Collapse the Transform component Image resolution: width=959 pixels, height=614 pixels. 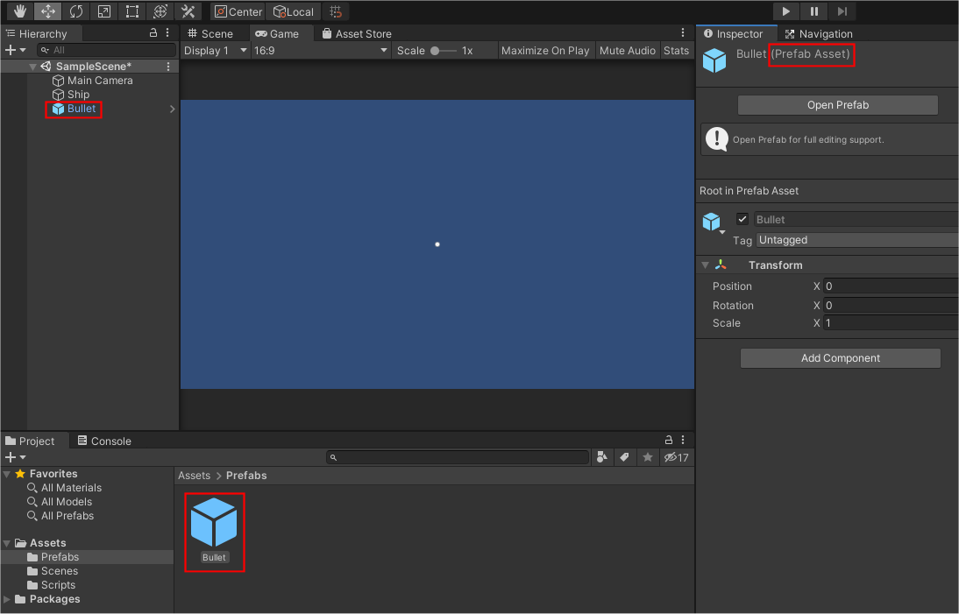point(705,265)
